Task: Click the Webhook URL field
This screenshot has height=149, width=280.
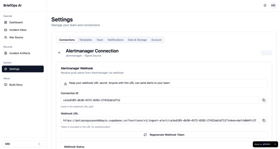Action: pyautogui.click(x=160, y=120)
